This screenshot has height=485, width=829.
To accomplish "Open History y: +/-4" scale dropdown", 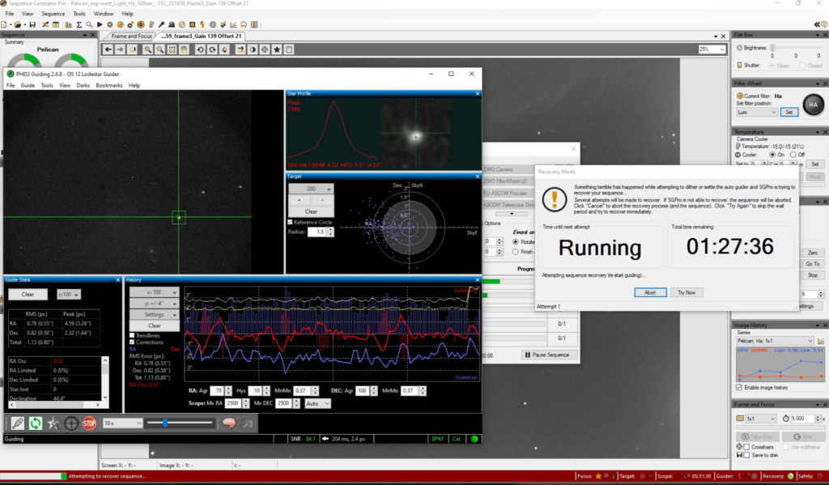I will click(155, 304).
